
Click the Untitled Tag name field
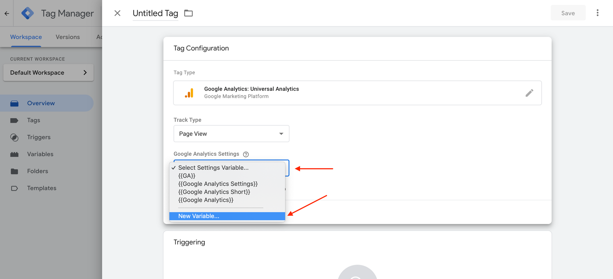155,13
